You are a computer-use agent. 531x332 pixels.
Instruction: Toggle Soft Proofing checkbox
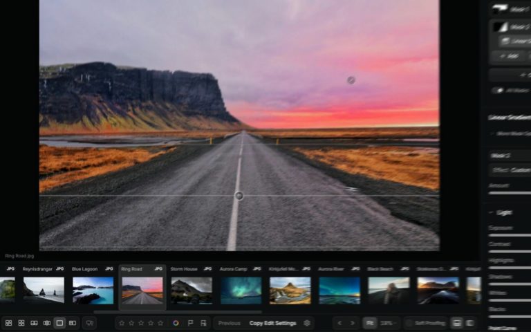coord(409,323)
